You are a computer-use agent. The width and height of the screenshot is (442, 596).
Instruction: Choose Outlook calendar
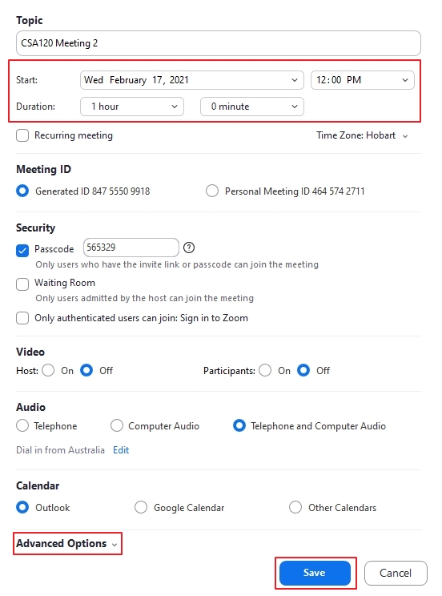22,507
